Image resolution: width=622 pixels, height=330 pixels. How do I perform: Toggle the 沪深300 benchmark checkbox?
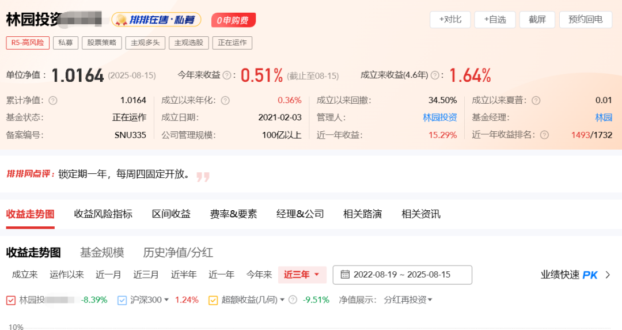point(122,300)
